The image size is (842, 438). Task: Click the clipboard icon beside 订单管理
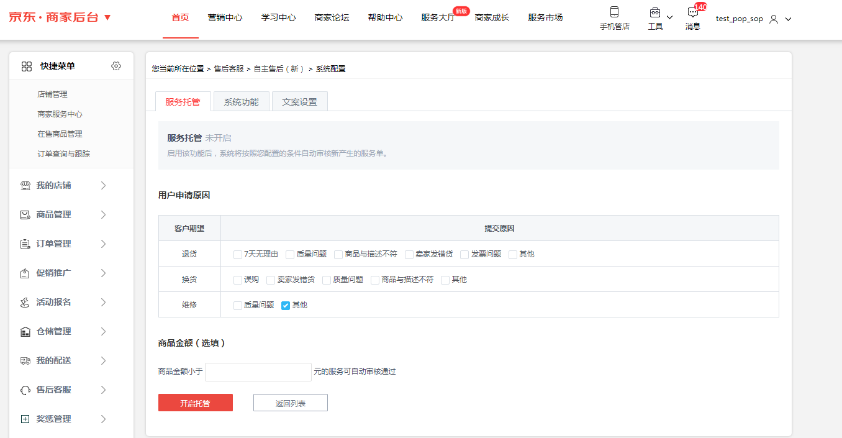tap(25, 244)
